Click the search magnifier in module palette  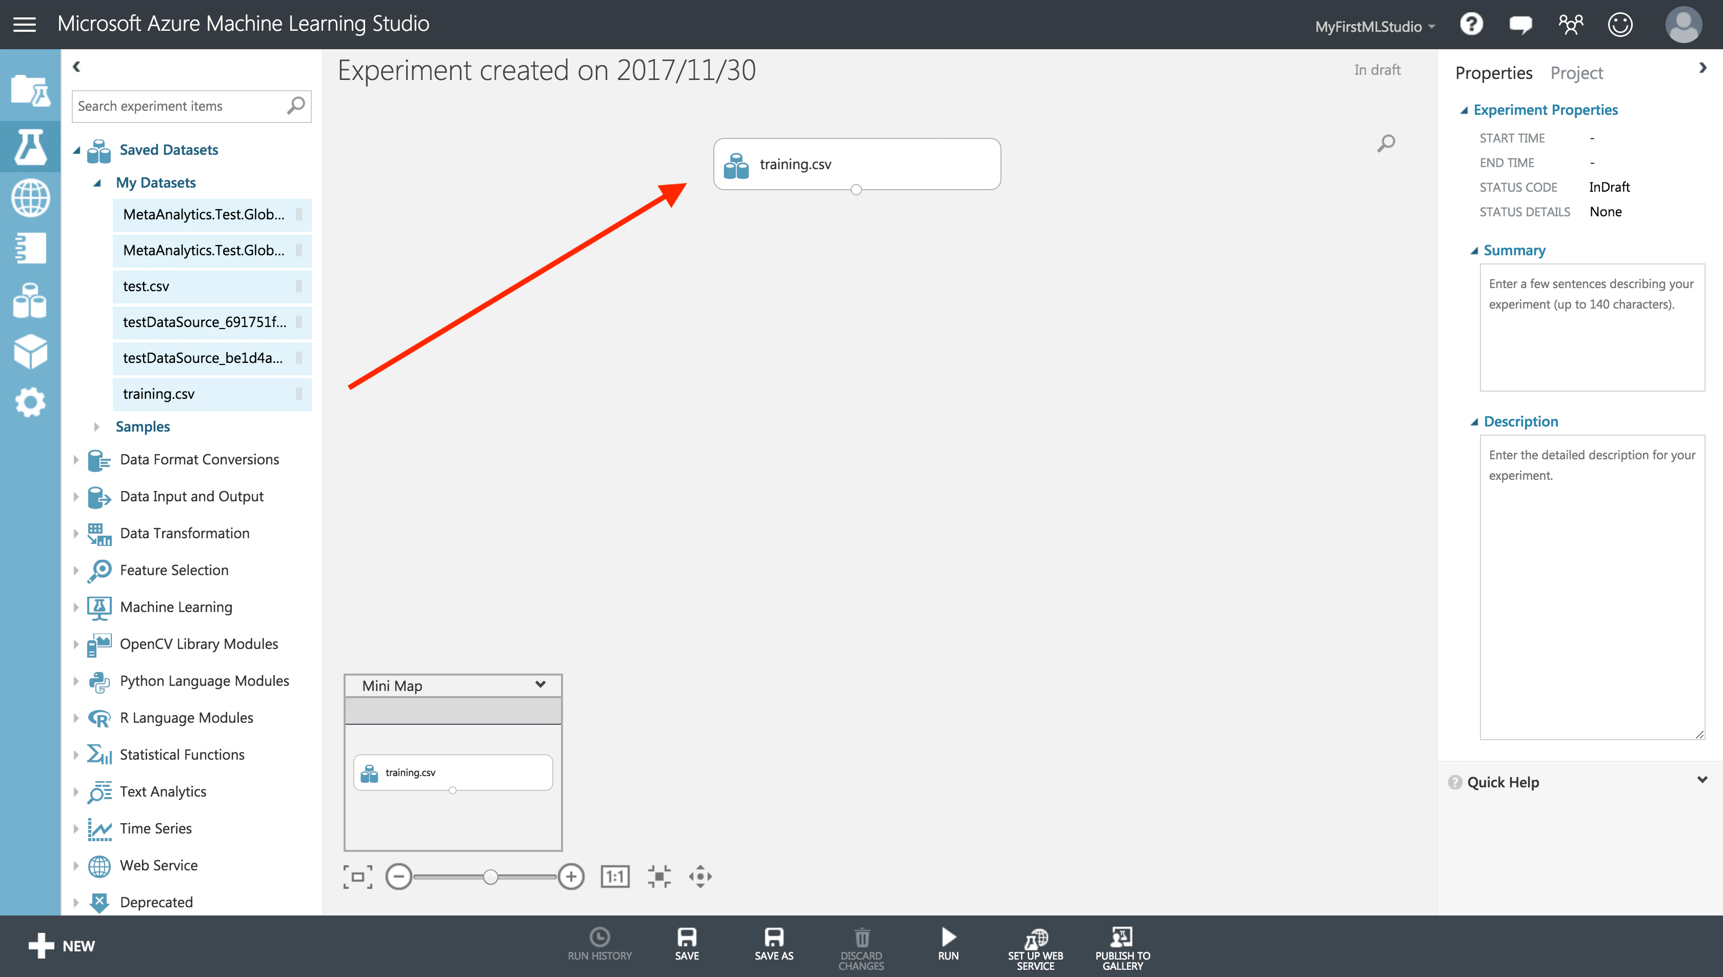[x=295, y=106]
